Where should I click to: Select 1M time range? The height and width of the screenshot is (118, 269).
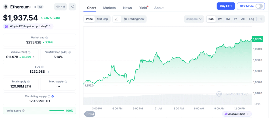228,19
